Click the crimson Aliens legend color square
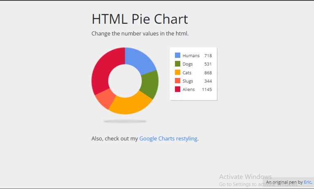 pos(177,89)
